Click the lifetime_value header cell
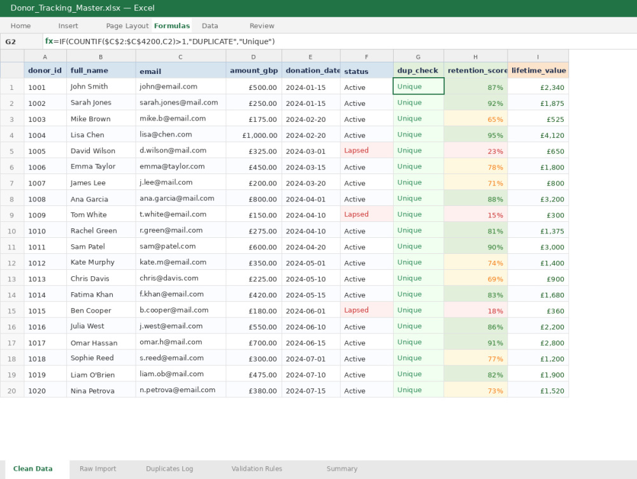This screenshot has width=637, height=479. pyautogui.click(x=538, y=70)
